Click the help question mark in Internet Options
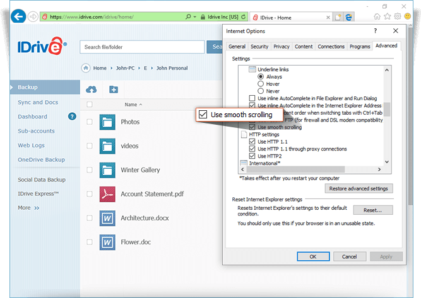421x298 pixels. click(376, 31)
